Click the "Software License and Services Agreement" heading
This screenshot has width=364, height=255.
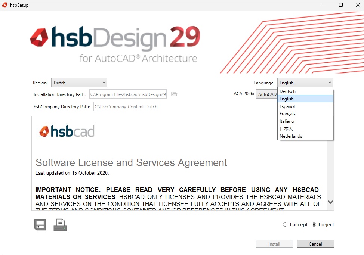coord(131,162)
